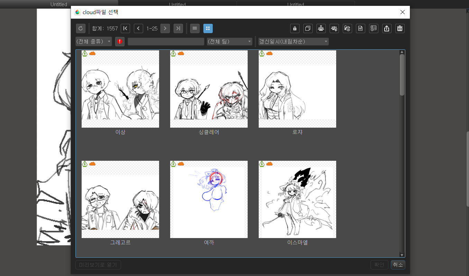Close the cloud파일 선택 dialog
This screenshot has height=276, width=469.
pyautogui.click(x=402, y=12)
